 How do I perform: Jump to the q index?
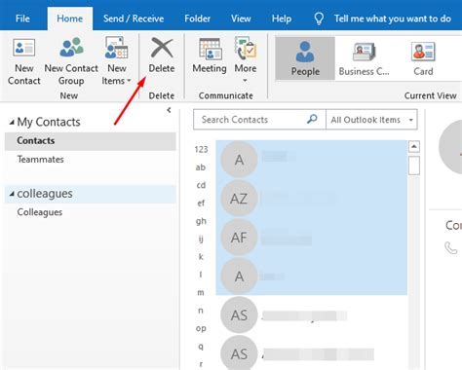pos(201,347)
